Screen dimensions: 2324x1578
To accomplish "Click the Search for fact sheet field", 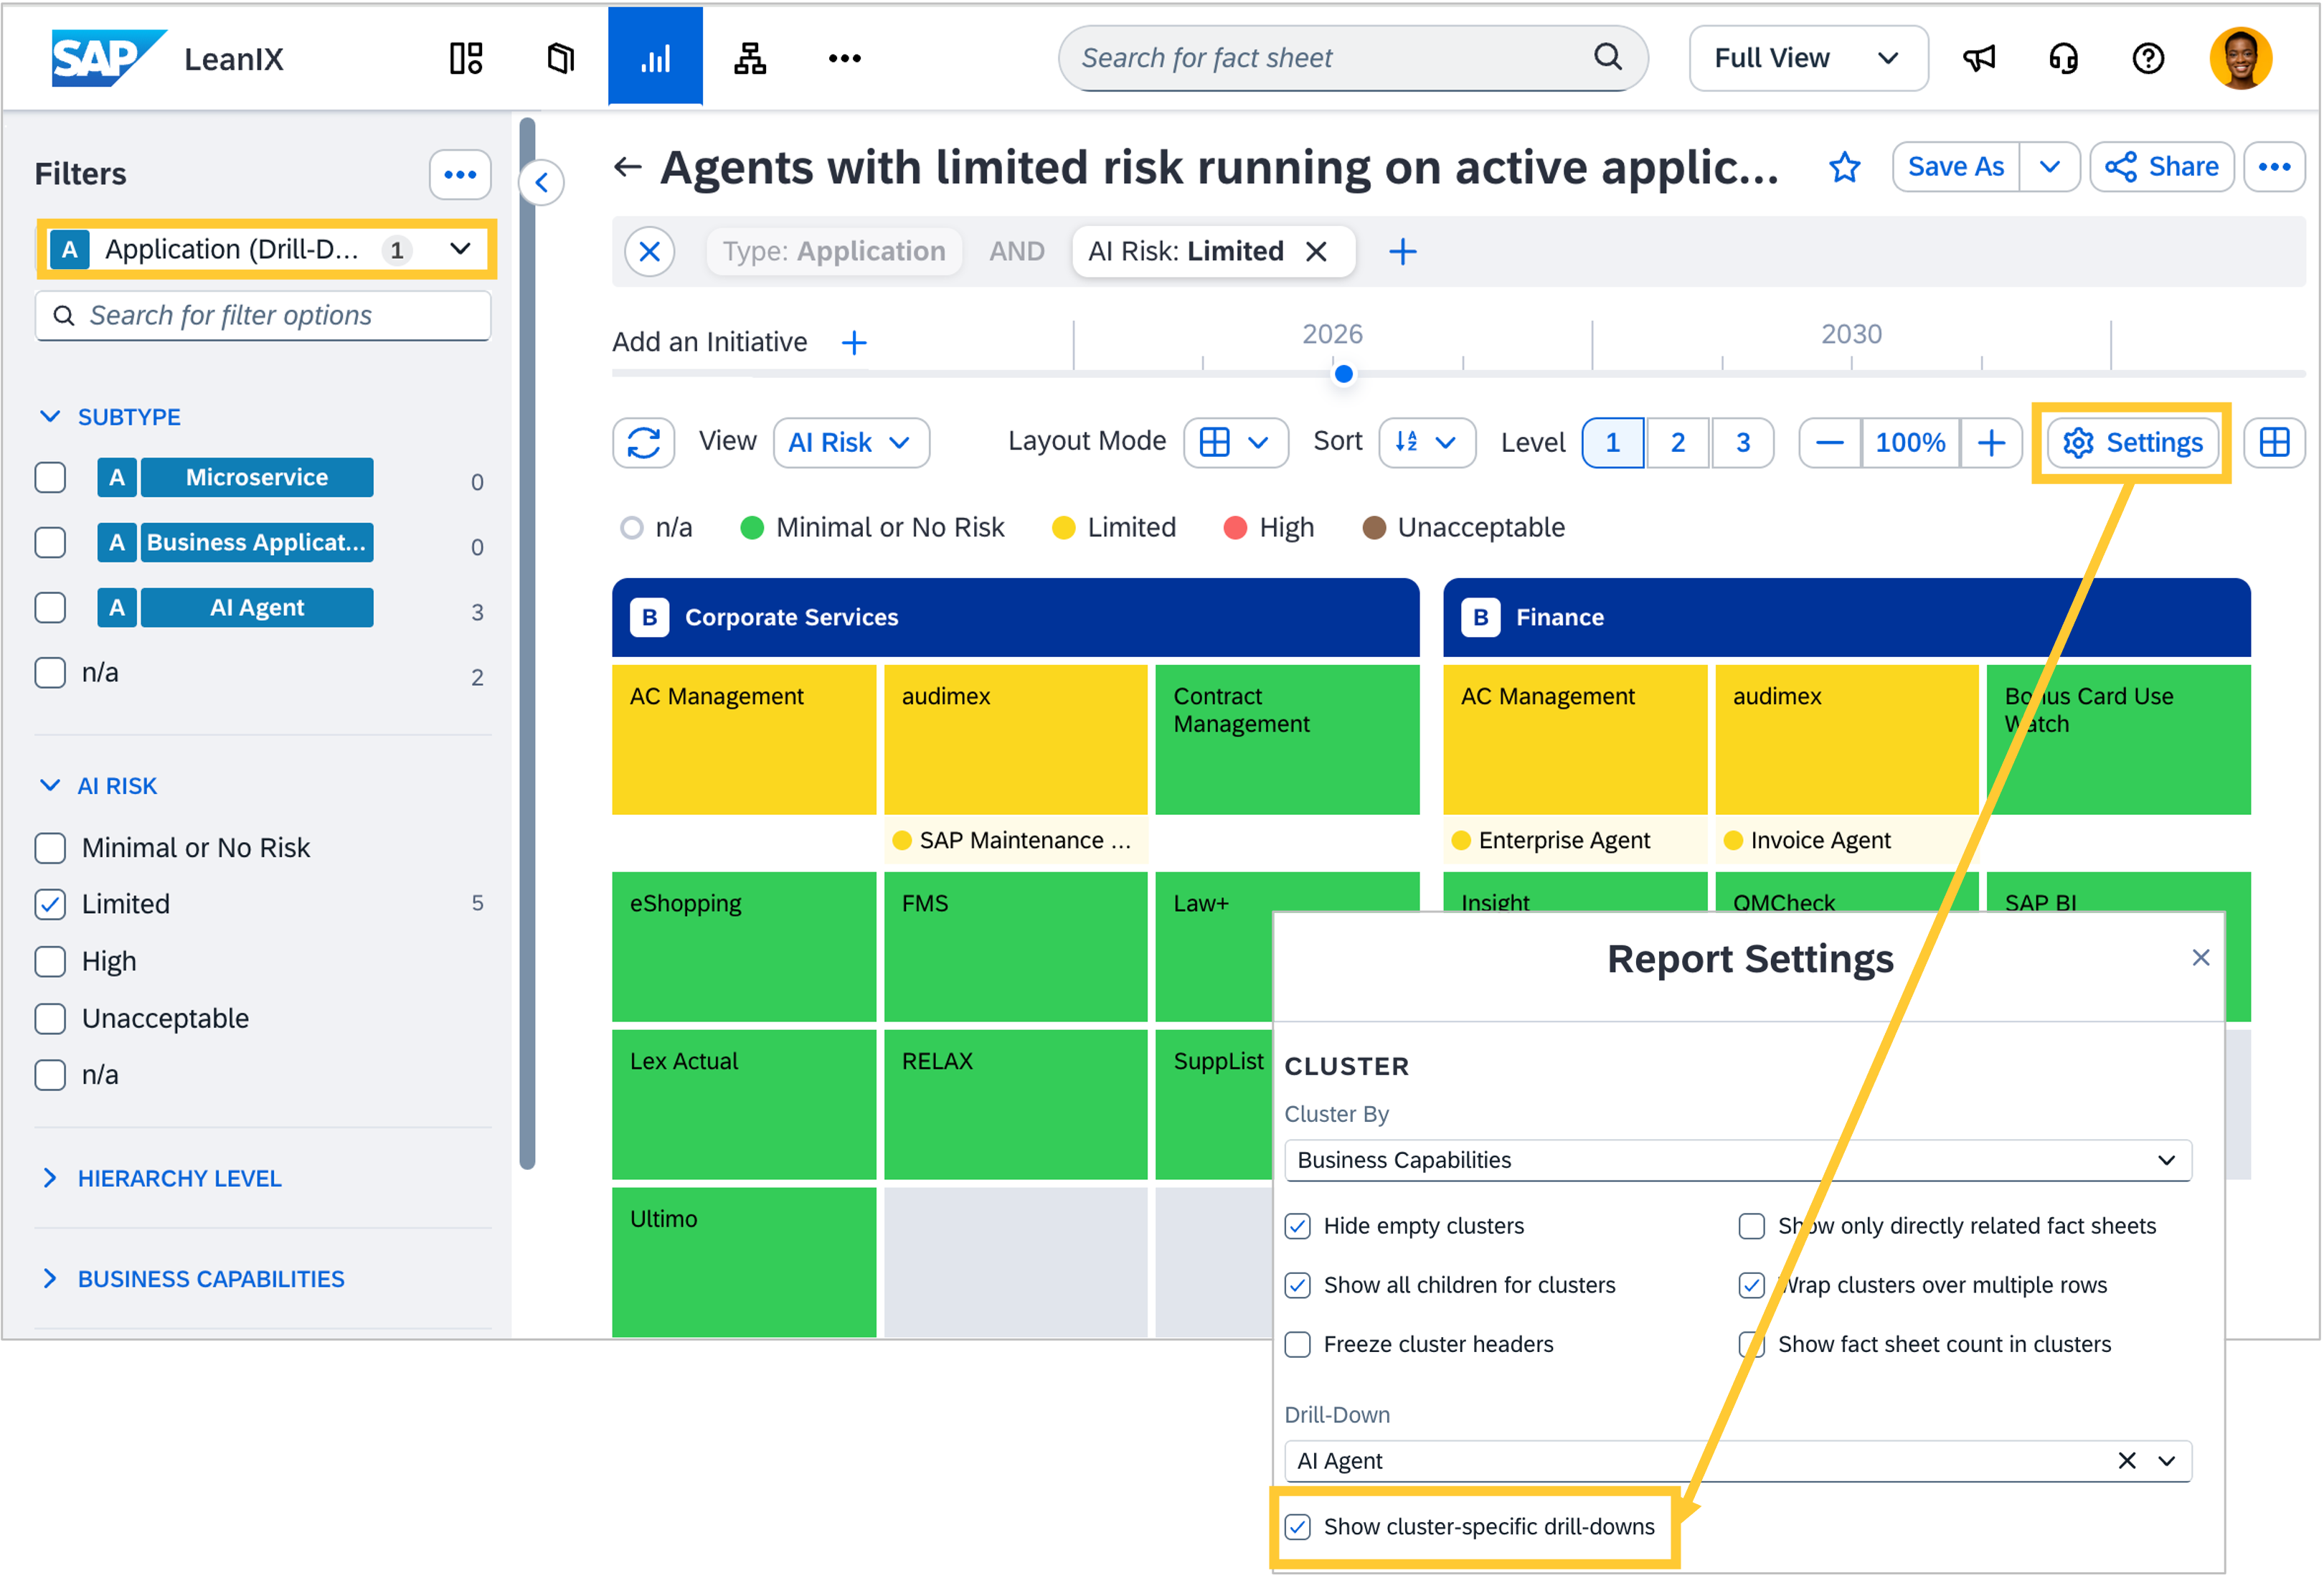I will pyautogui.click(x=1352, y=58).
